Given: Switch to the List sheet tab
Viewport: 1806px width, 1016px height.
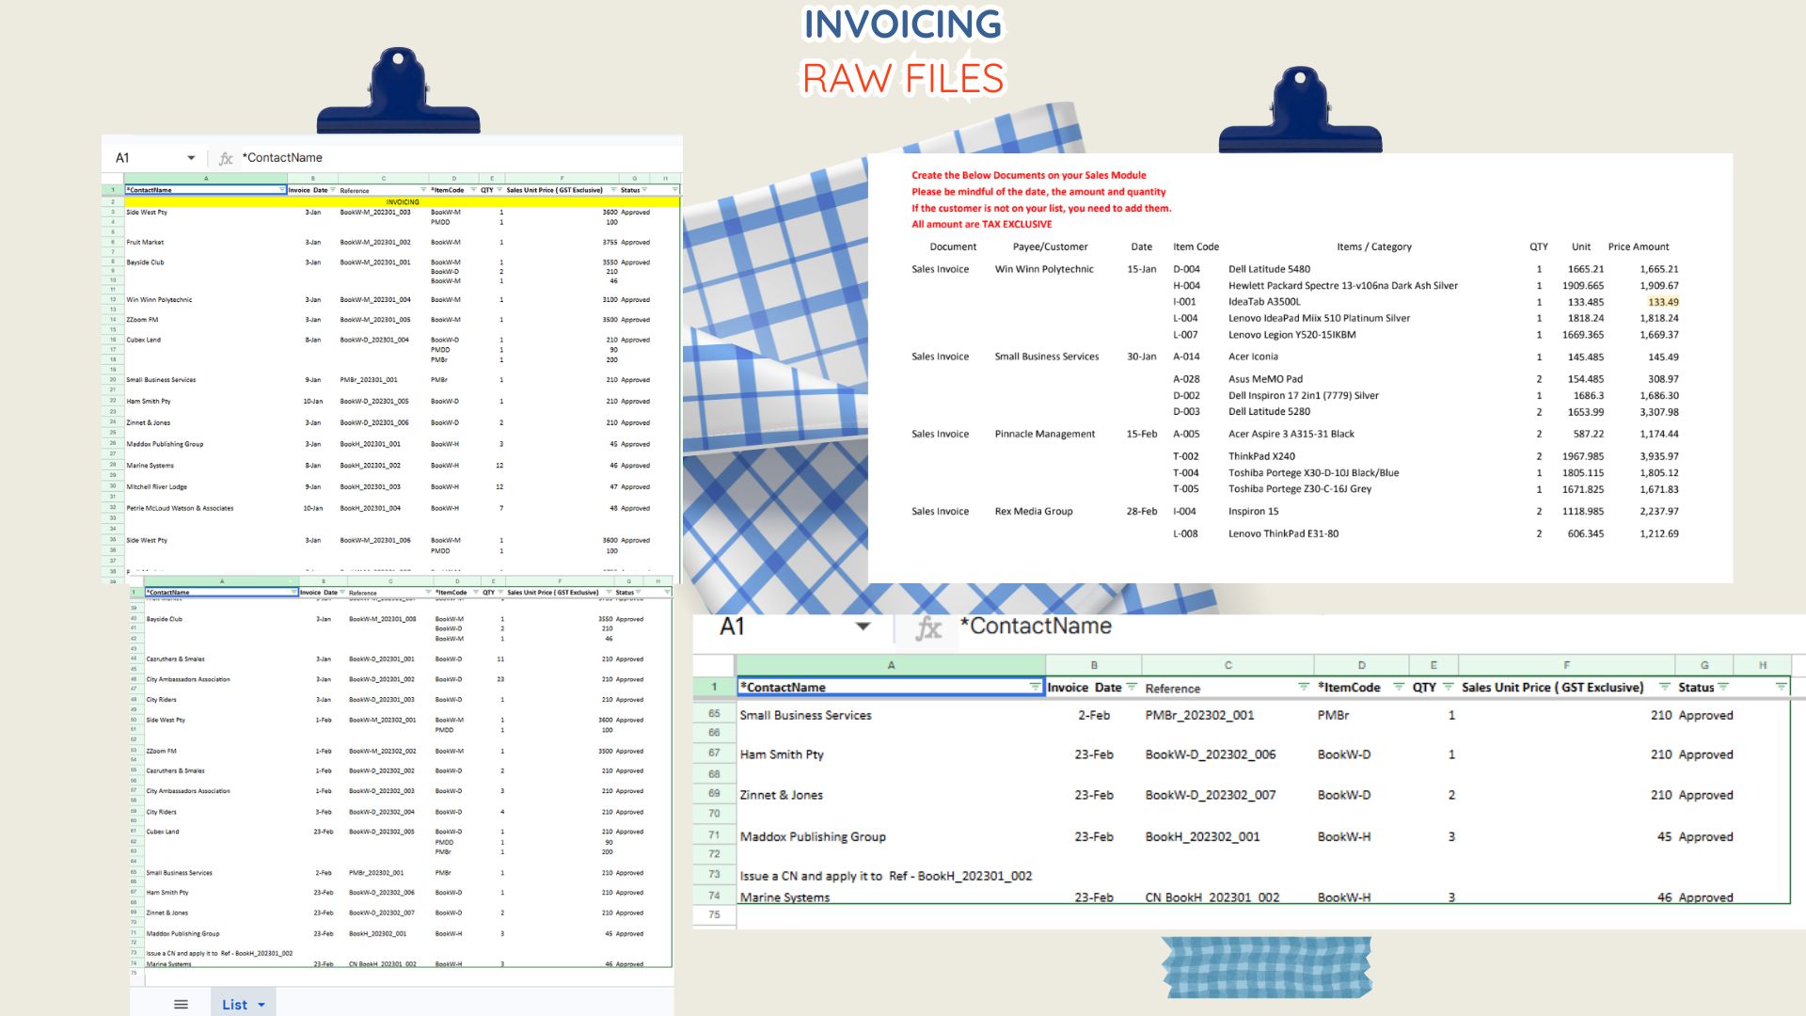Looking at the screenshot, I should pyautogui.click(x=235, y=1005).
